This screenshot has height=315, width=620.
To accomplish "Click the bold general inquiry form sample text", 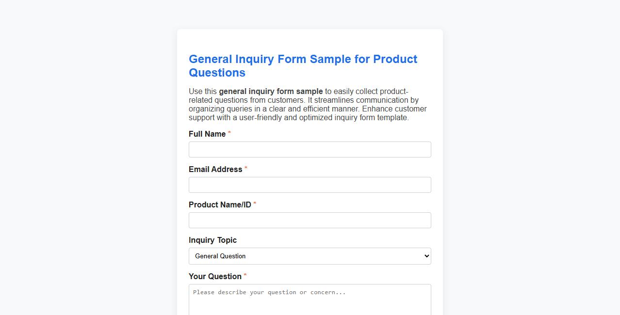I will point(271,91).
